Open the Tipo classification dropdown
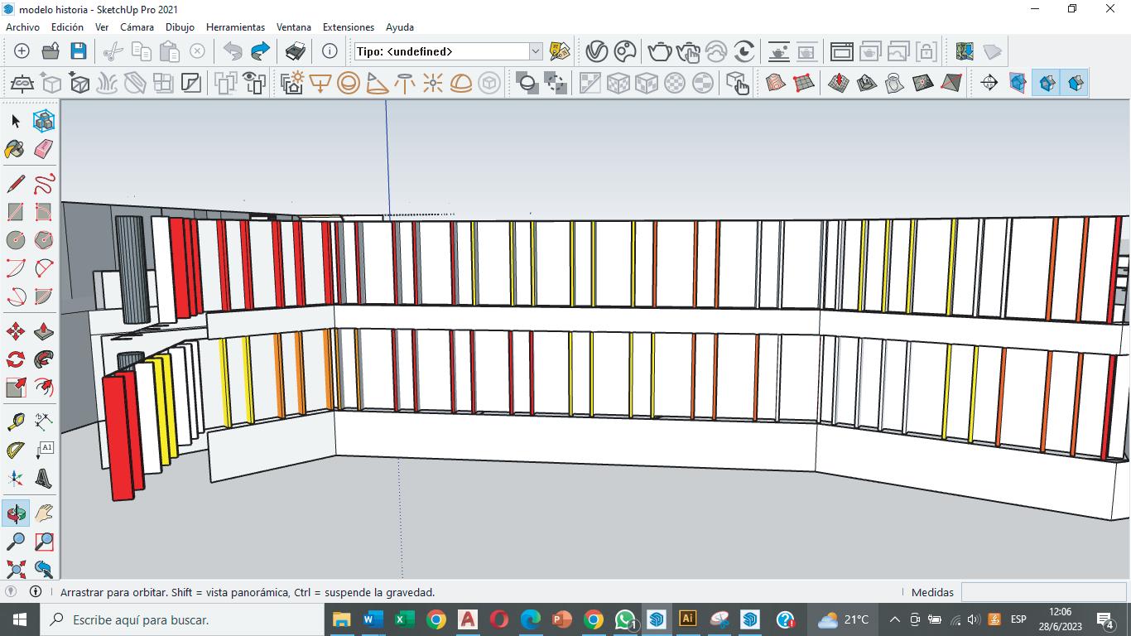The height and width of the screenshot is (636, 1131). [535, 51]
